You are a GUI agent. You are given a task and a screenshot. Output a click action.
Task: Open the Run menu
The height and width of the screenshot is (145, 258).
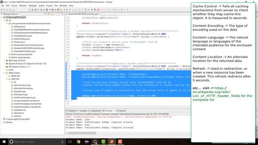[x=56, y=6]
